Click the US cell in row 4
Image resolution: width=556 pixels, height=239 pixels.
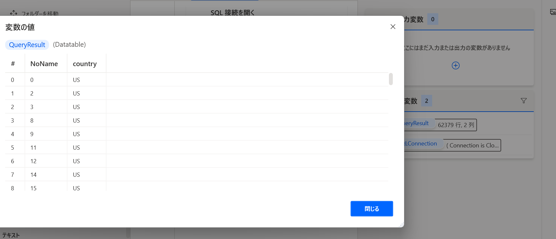coord(86,134)
